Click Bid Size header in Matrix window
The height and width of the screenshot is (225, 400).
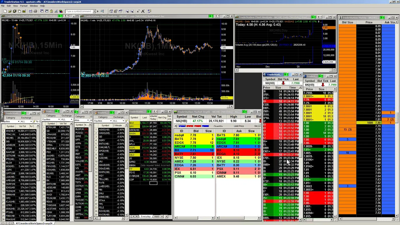click(347, 22)
